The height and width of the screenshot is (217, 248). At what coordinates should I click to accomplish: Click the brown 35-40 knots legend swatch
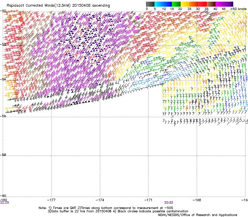click(x=211, y=4)
